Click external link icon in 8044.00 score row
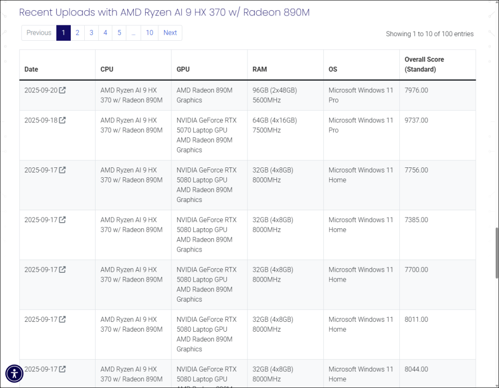Screen dimensions: 499x388 [x=63, y=369]
